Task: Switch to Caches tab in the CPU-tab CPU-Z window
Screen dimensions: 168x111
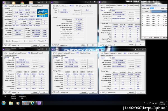Action: [x=11, y=6]
